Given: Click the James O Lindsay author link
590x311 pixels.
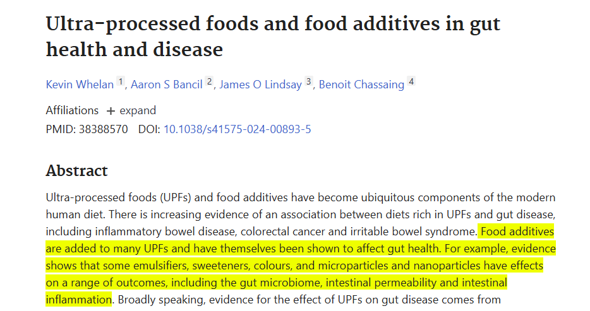Looking at the screenshot, I should [x=260, y=85].
